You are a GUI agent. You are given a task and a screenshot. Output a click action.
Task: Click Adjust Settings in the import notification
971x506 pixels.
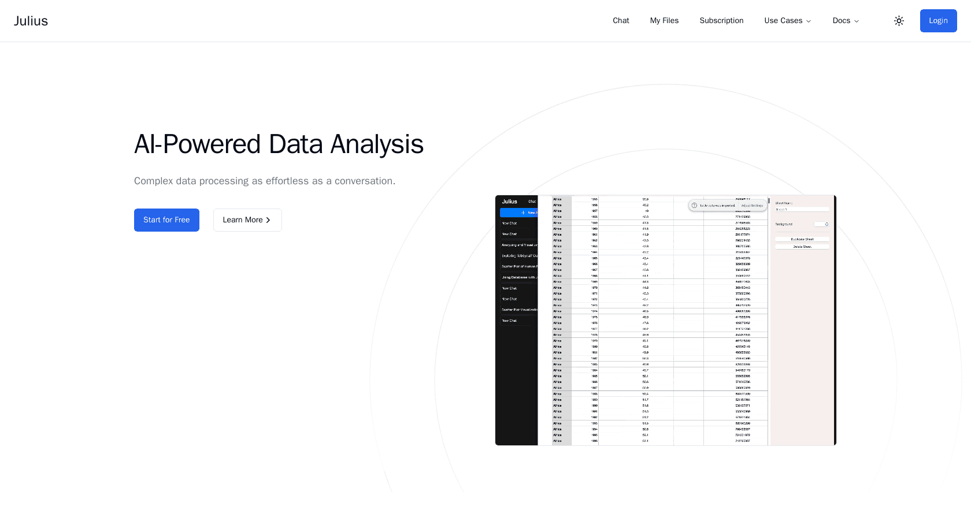(752, 205)
